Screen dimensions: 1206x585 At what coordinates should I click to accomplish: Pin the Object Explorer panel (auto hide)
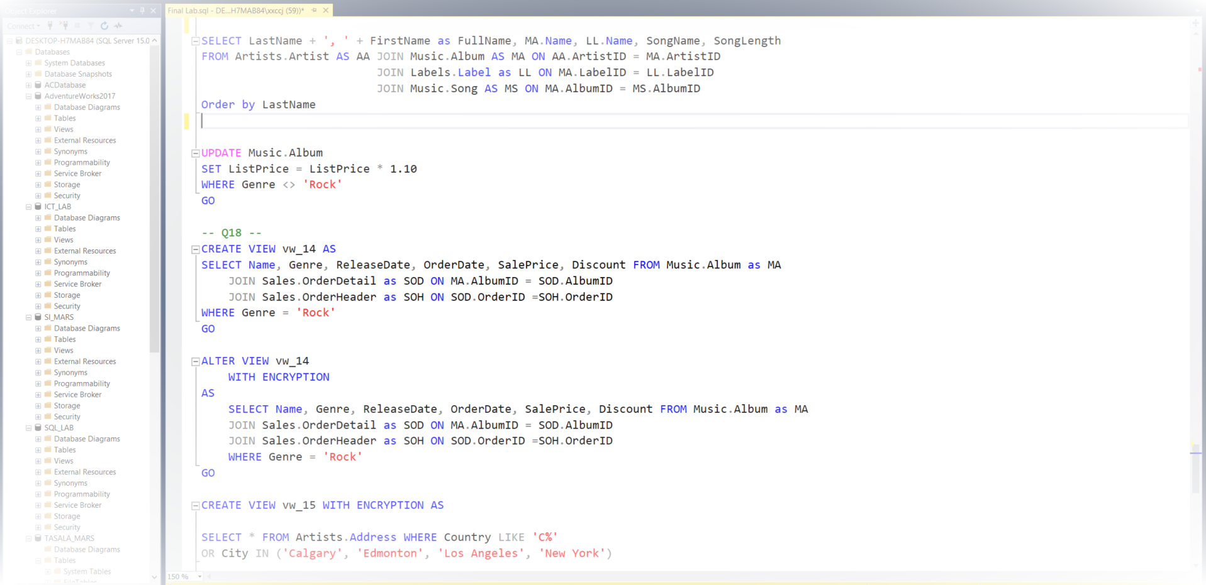coord(142,10)
